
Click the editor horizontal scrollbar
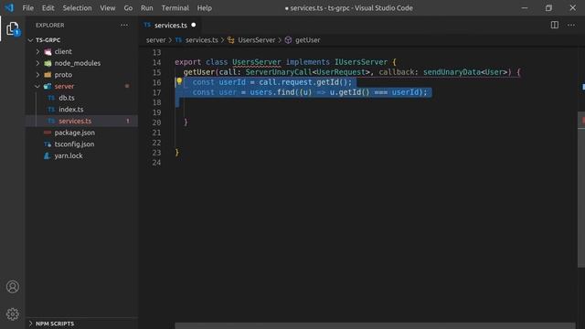pos(375,326)
